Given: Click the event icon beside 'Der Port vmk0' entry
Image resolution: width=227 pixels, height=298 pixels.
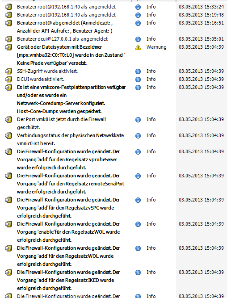Looking at the screenshot, I should 8,119.
